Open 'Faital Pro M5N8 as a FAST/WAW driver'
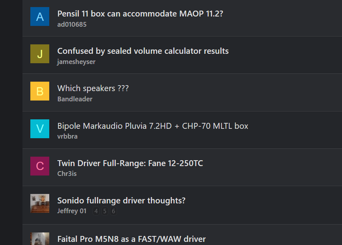 [131, 239]
